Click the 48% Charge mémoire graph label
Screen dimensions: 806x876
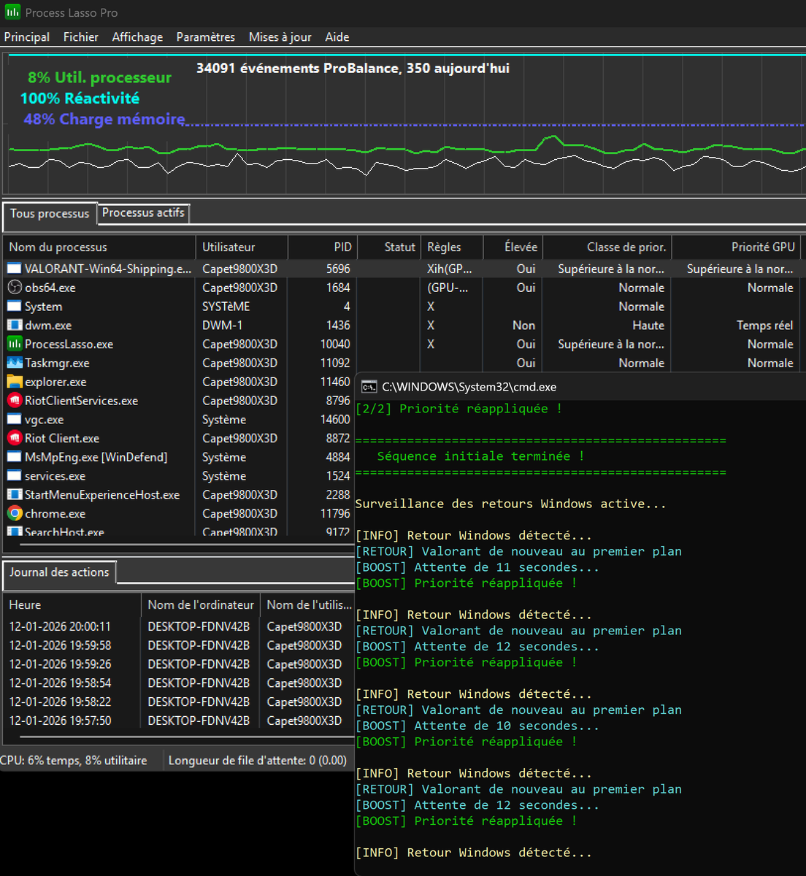click(104, 119)
